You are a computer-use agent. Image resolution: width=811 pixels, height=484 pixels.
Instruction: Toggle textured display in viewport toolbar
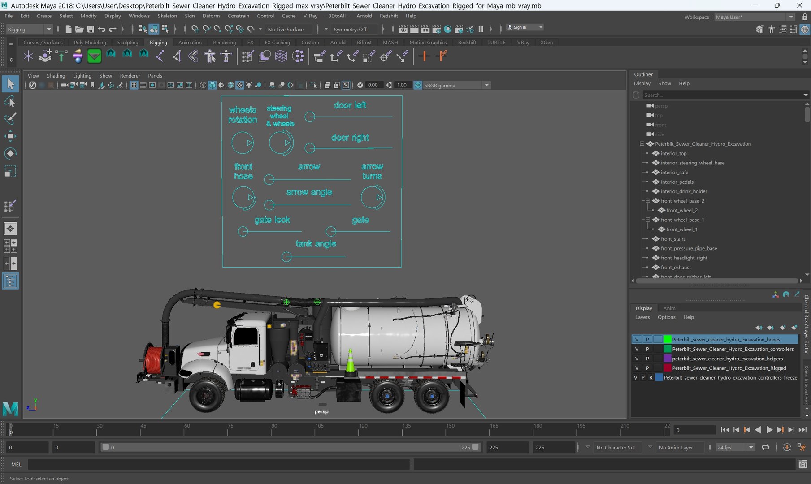(x=240, y=85)
